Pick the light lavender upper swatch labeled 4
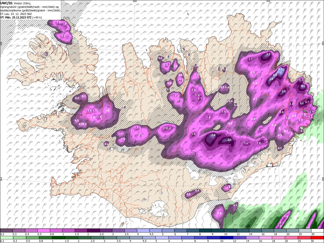This screenshot has height=243, width=324. pyautogui.click(x=143, y=231)
